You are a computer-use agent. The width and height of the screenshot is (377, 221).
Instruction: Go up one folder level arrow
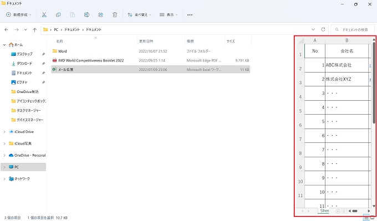(34, 29)
